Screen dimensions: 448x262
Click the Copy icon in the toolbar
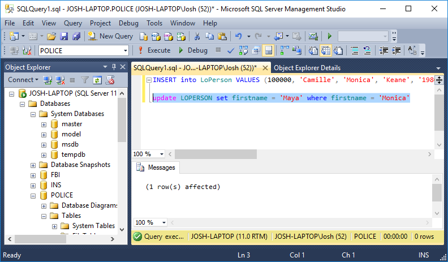[210, 36]
